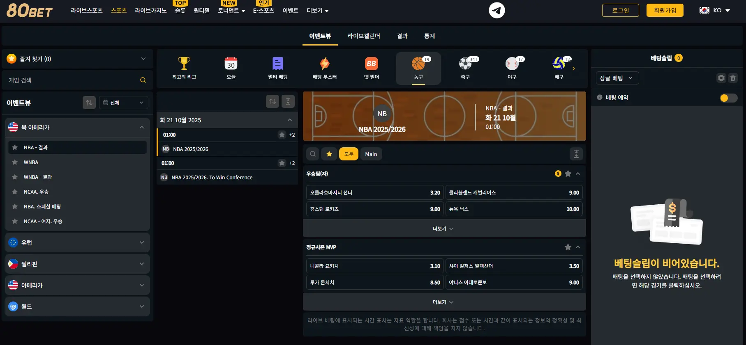Screen dimensions: 746x345
Task: Open the 오늘 calendar icon
Action: coord(231,64)
